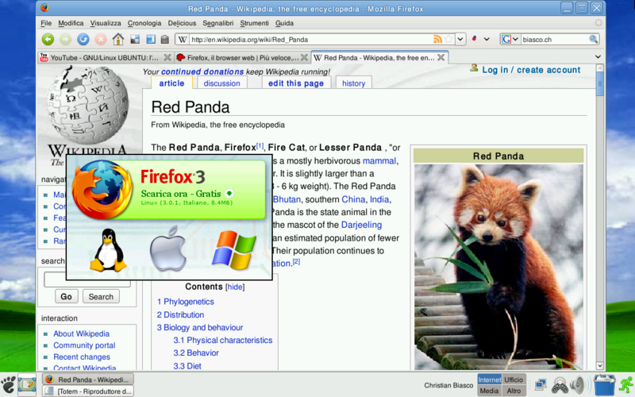The height and width of the screenshot is (397, 635).
Task: Click the Log in / create account link
Action: (x=531, y=70)
